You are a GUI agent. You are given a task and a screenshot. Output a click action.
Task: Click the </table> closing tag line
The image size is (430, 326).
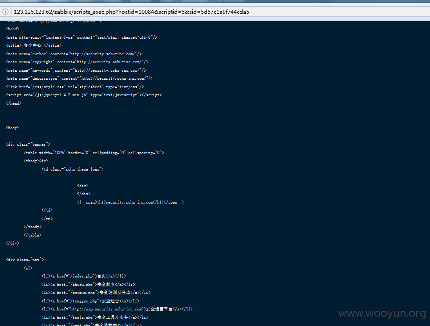[32, 235]
